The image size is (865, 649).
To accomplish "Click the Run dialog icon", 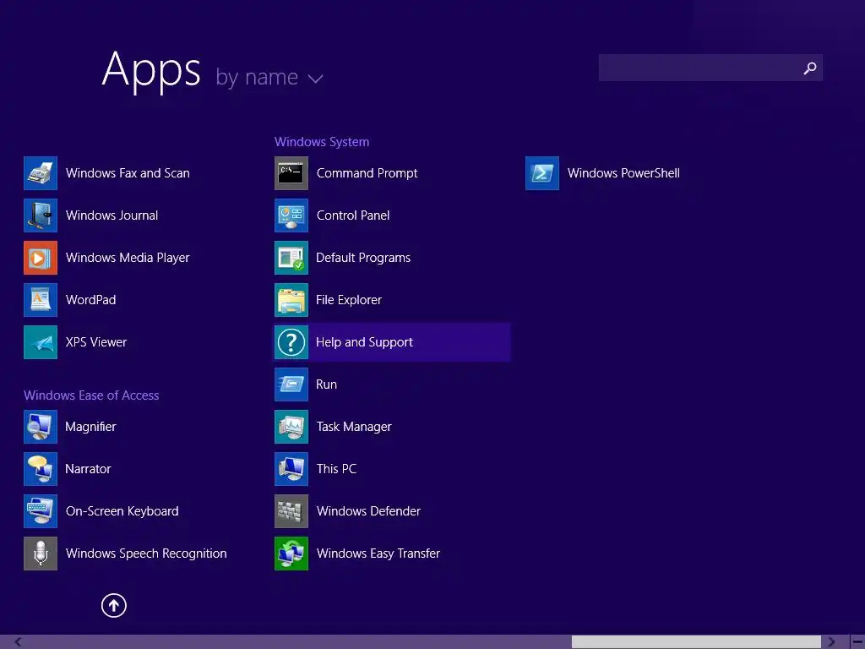I will (291, 384).
